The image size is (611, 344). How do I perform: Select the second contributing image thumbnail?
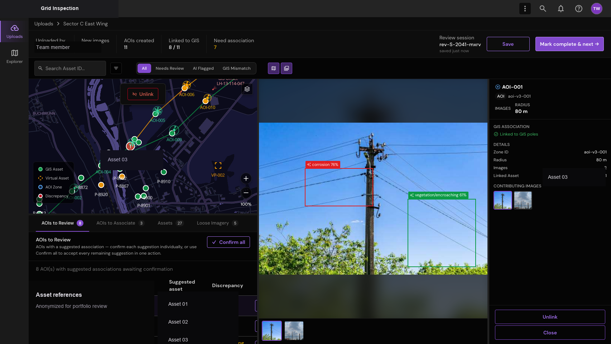pos(523,200)
